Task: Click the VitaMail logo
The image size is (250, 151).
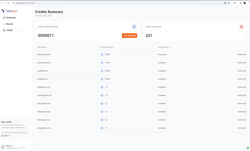Action: (x=9, y=11)
